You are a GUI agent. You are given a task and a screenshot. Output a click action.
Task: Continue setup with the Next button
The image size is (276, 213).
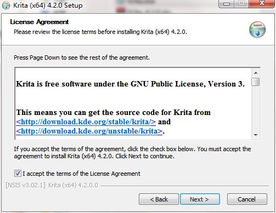tap(200, 199)
